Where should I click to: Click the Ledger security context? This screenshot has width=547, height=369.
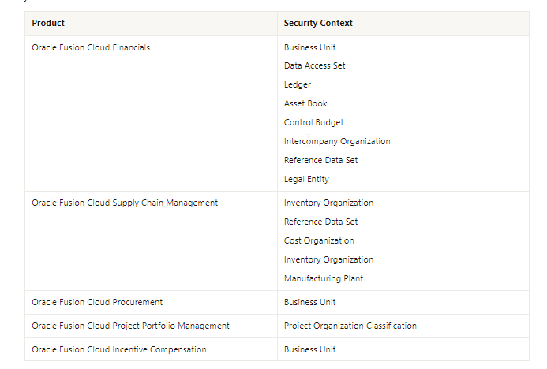[298, 84]
